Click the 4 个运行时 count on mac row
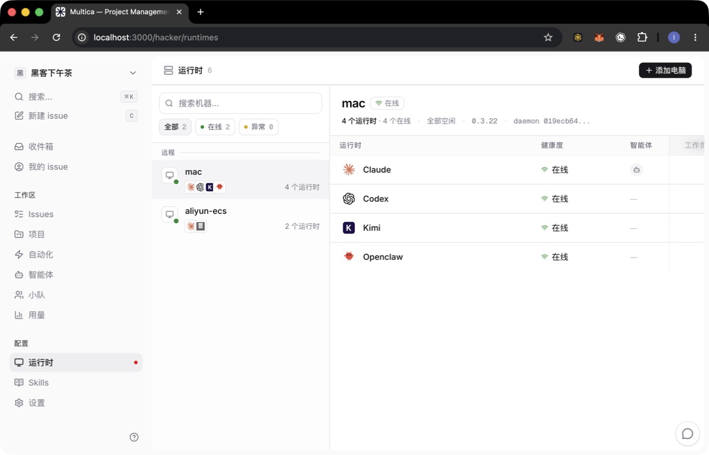The height and width of the screenshot is (455, 709). [302, 187]
